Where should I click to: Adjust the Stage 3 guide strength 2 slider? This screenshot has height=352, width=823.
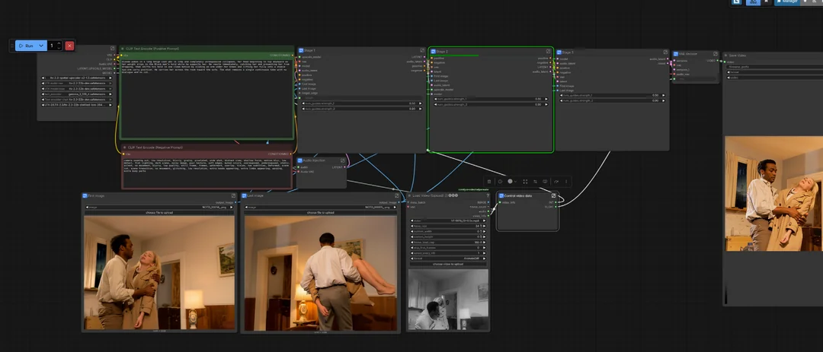pyautogui.click(x=612, y=100)
